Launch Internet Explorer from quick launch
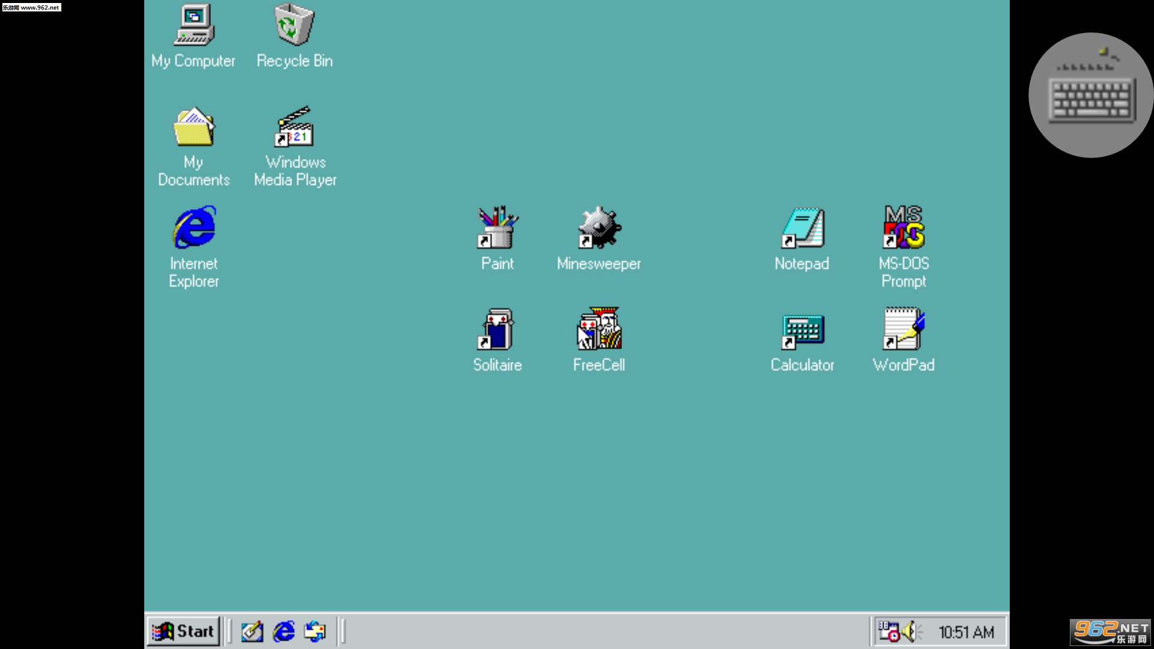Image resolution: width=1154 pixels, height=649 pixels. point(284,632)
